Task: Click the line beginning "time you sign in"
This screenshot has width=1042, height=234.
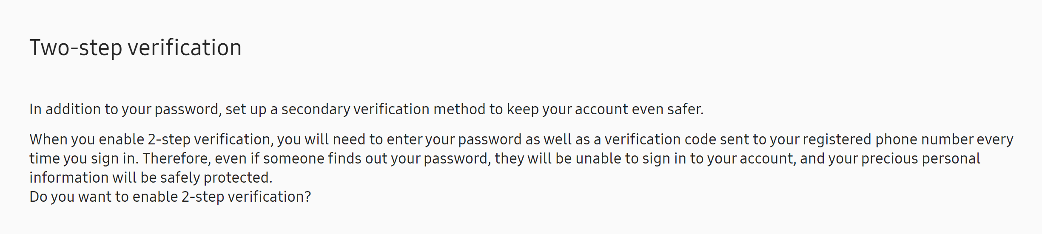Action: click(505, 159)
